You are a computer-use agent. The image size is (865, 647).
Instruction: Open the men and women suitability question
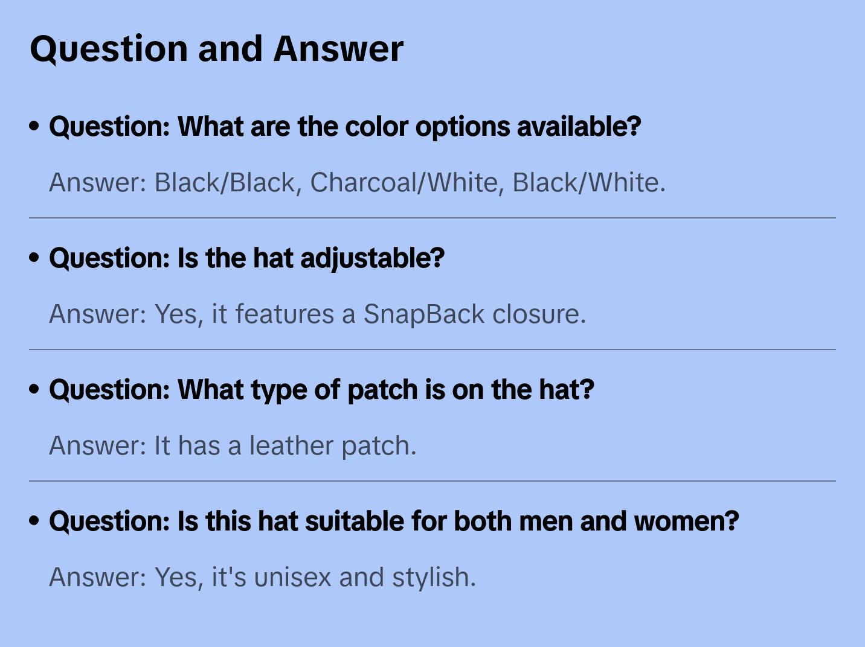coord(394,521)
